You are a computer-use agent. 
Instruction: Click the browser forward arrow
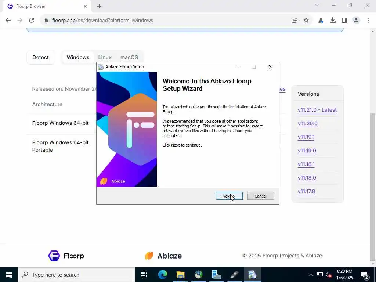pos(20,21)
